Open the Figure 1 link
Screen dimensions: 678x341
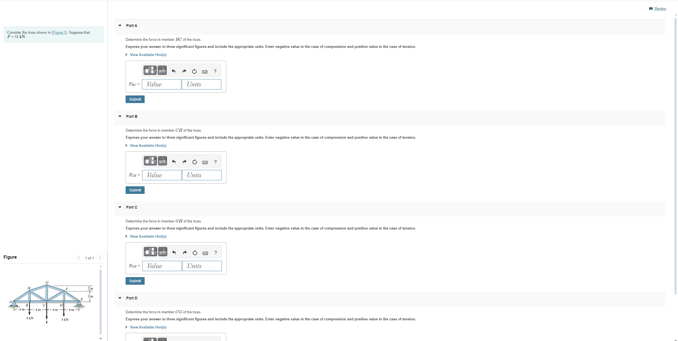click(59, 32)
